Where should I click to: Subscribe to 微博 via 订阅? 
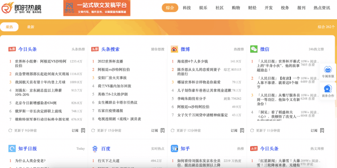[x=234, y=131]
